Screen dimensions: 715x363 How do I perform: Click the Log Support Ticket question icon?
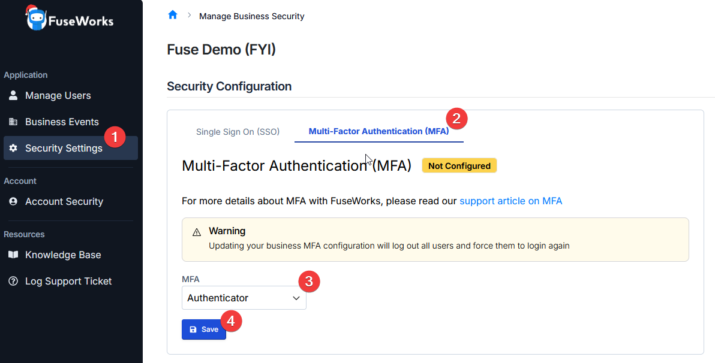point(13,281)
